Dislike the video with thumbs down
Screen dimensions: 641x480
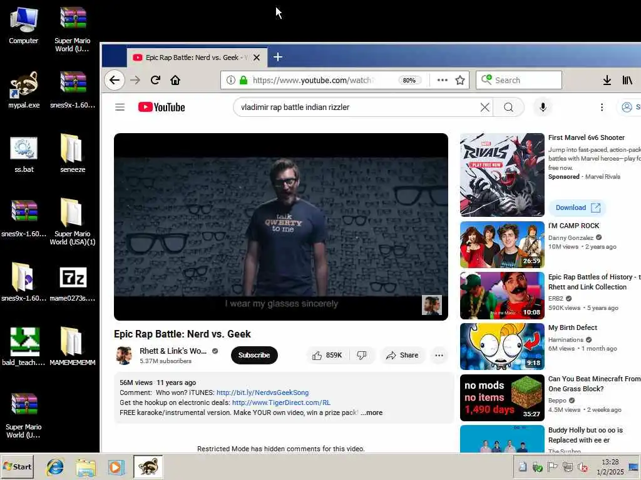361,355
